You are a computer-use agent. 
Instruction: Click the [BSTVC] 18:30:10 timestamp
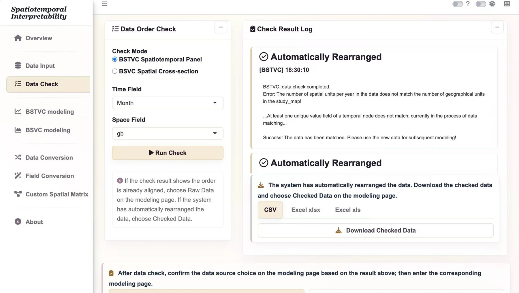coord(284,70)
